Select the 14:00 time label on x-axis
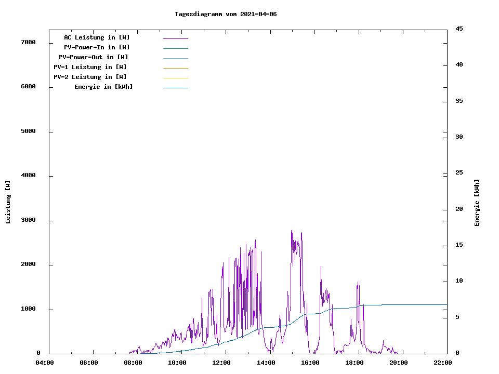Viewport: 499px width, 374px height. pos(266,363)
